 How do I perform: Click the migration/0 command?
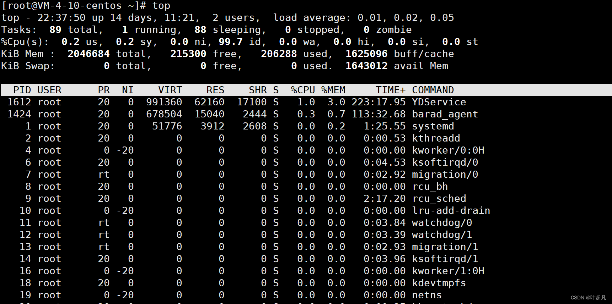pyautogui.click(x=445, y=175)
